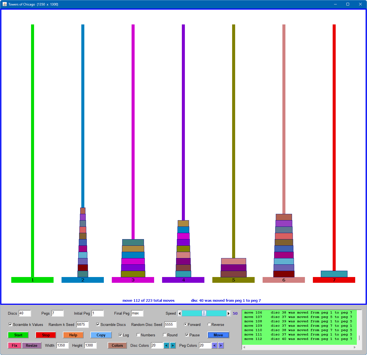Click the Speed slider left arrow

click(x=180, y=313)
